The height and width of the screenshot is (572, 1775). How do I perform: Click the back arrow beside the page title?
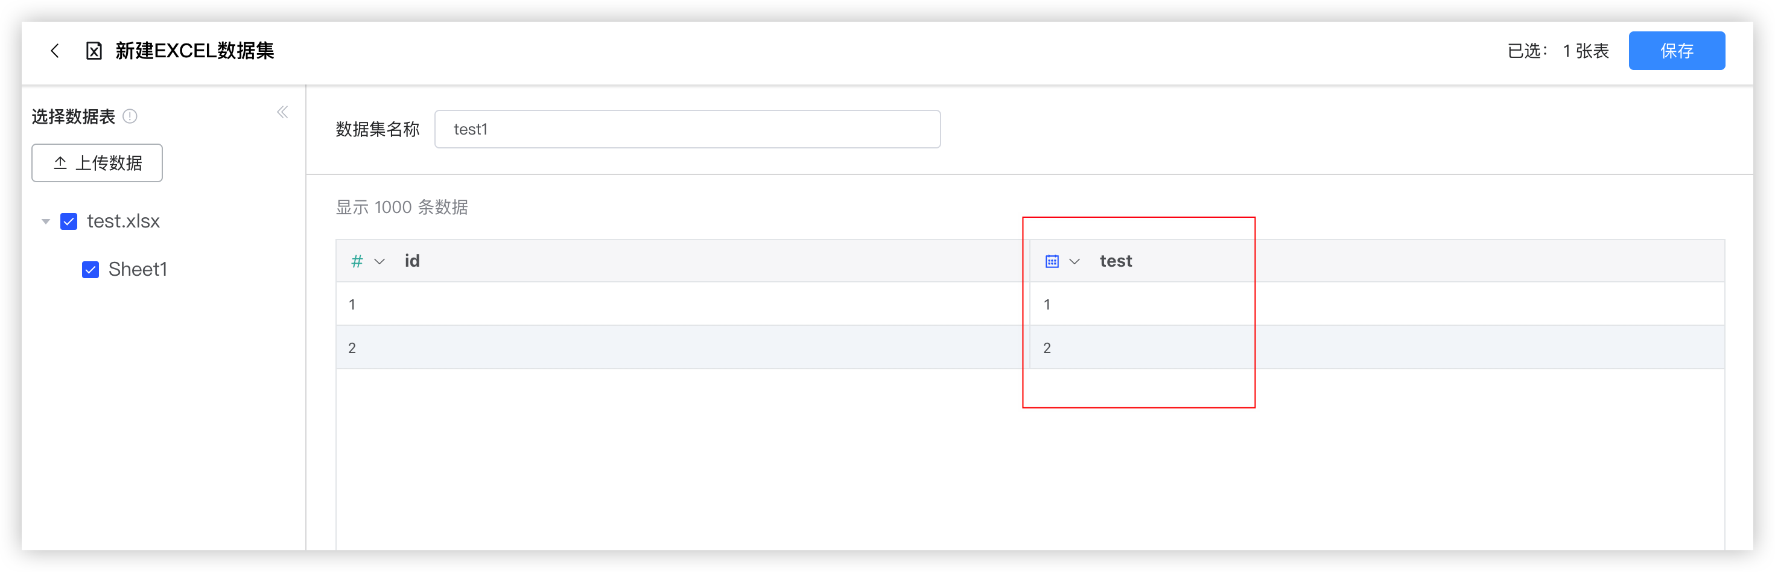[x=54, y=50]
